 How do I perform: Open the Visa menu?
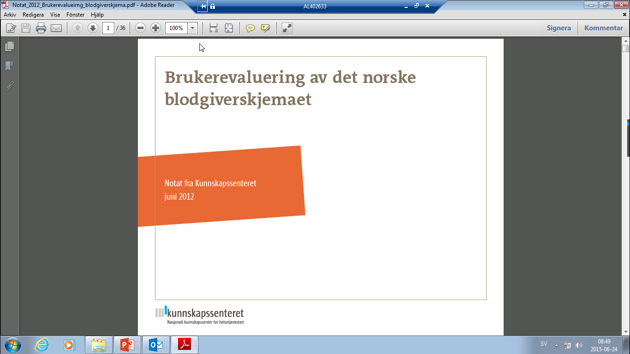click(x=55, y=15)
